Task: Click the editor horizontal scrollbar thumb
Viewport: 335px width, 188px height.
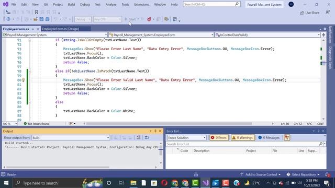Action: pos(169,124)
